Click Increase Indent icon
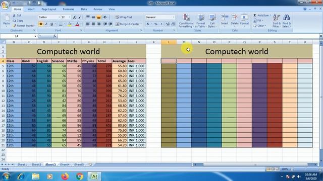 [x=111, y=24]
